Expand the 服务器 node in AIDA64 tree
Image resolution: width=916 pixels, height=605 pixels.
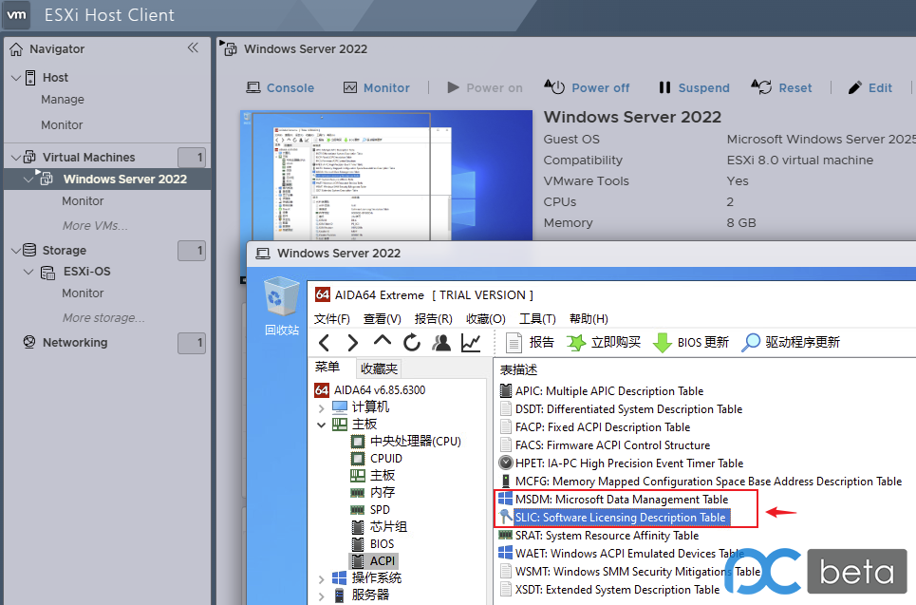[x=321, y=596]
